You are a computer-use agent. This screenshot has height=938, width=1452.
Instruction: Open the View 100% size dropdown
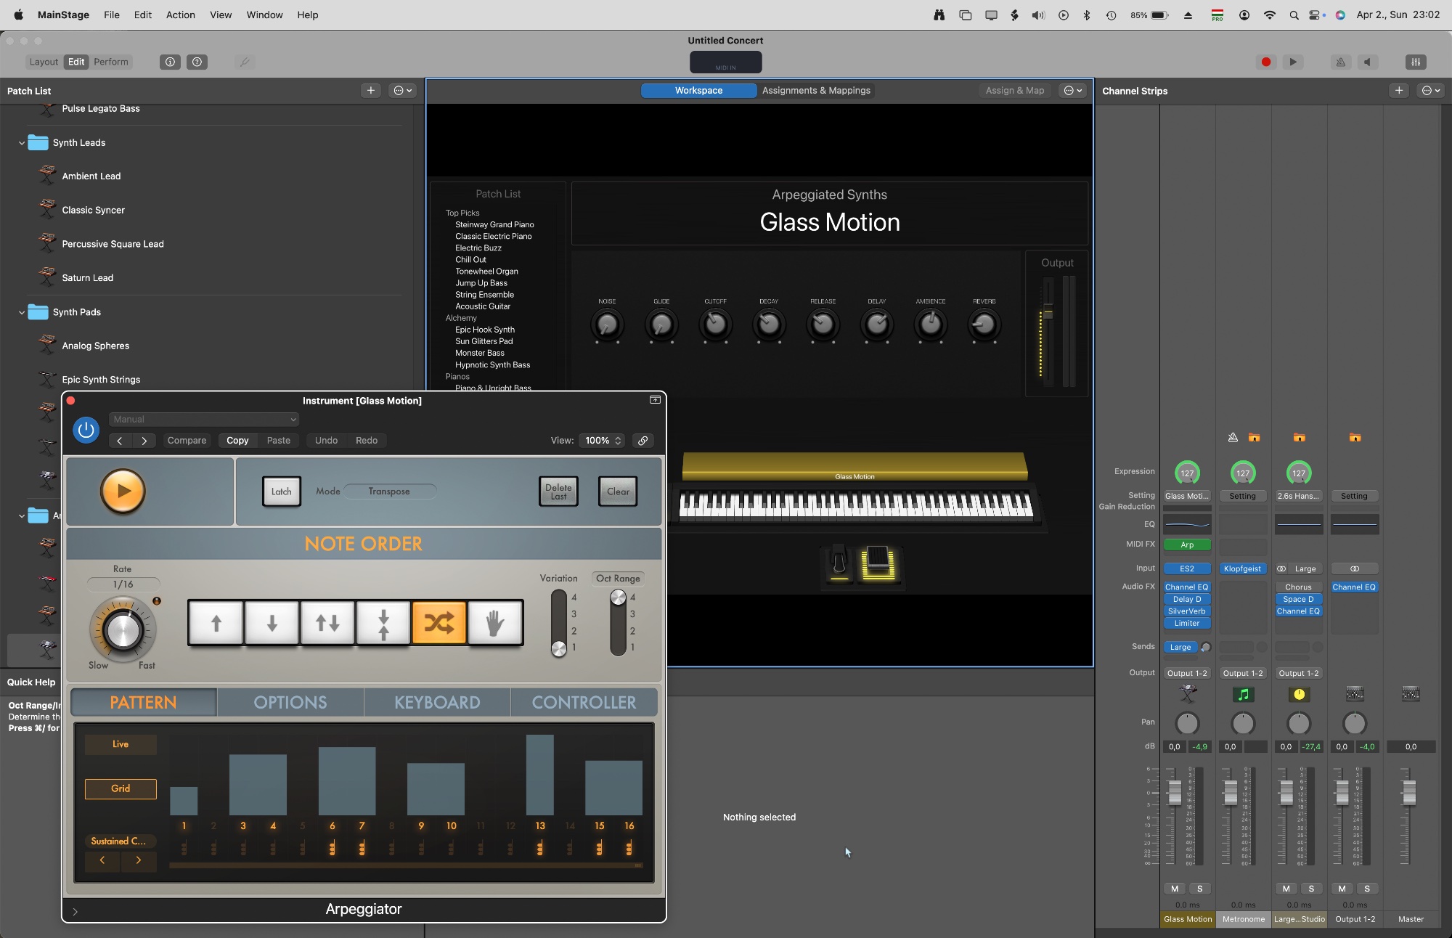[603, 441]
